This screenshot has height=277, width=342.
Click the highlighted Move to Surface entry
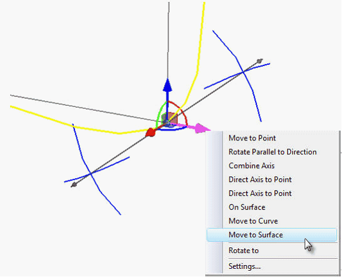[271, 235]
